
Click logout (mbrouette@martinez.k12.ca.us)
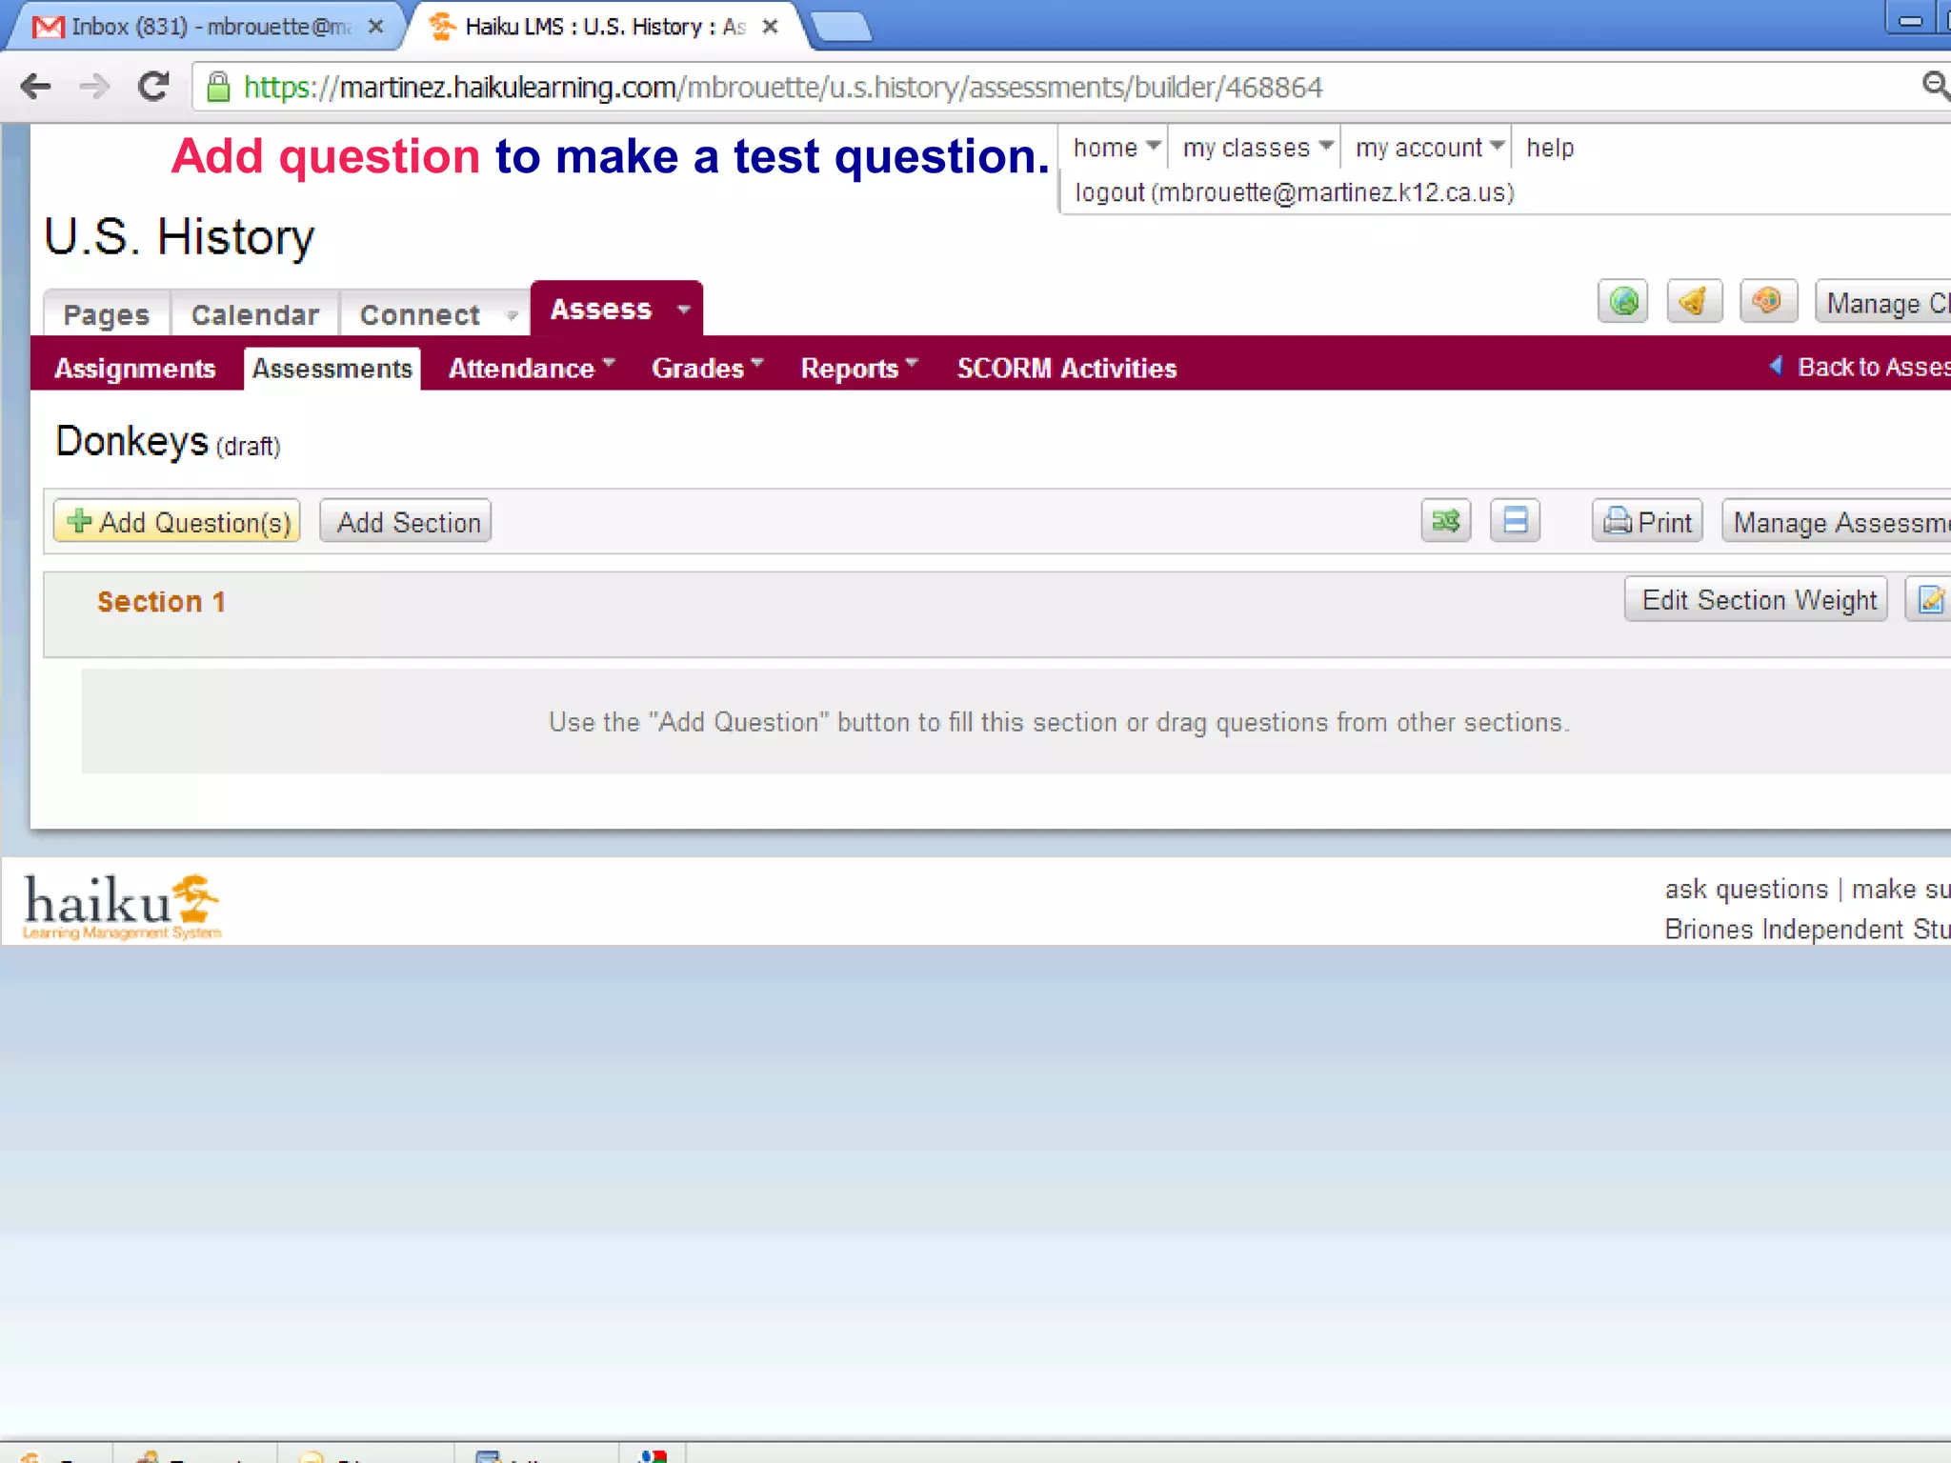[1295, 192]
